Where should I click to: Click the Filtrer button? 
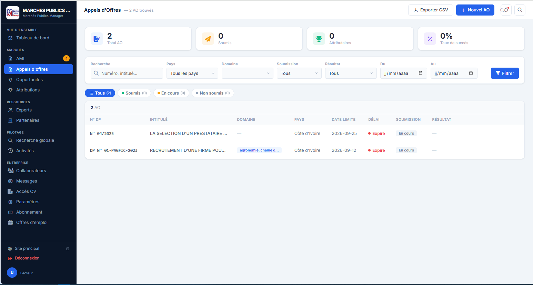[x=505, y=73]
